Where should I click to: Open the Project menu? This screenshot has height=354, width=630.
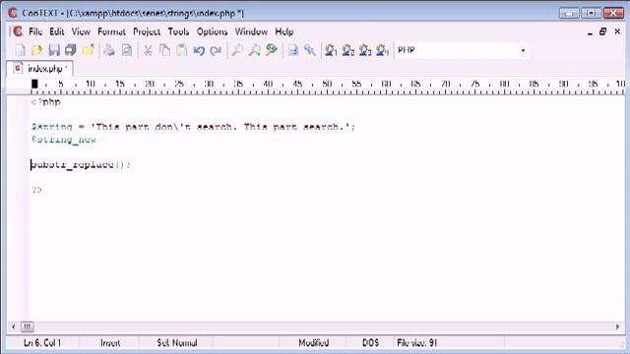[147, 31]
